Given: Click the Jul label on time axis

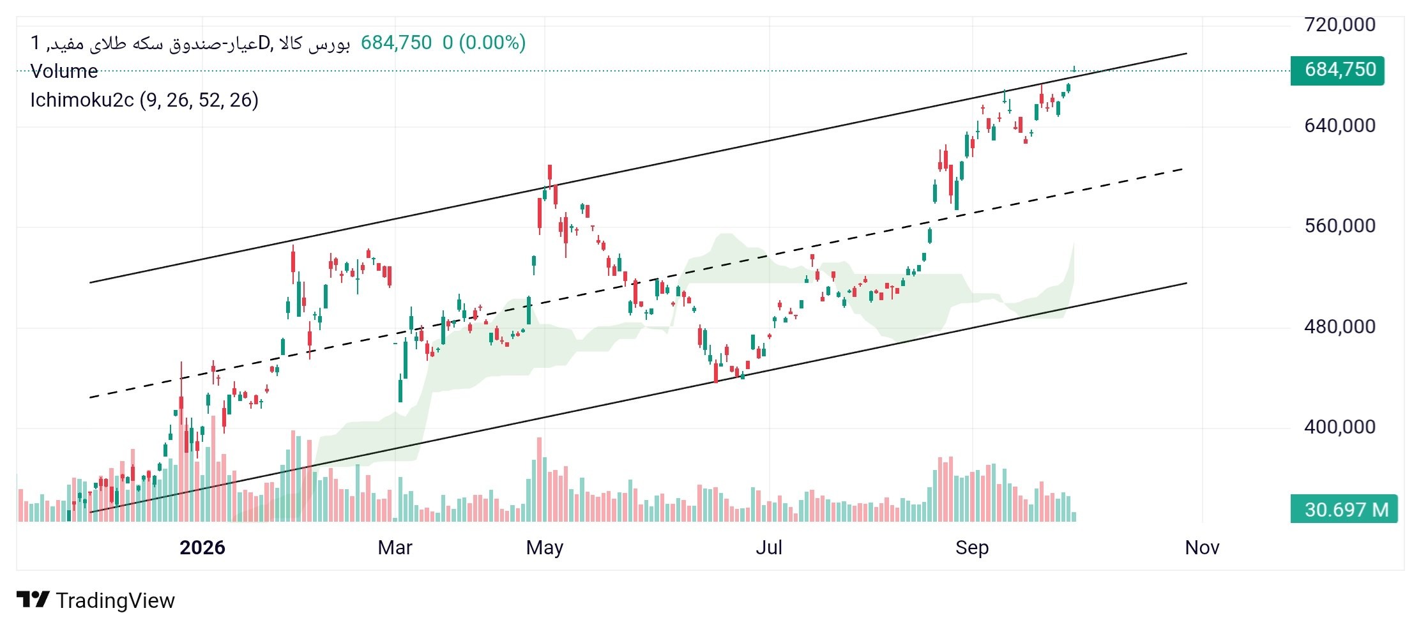Looking at the screenshot, I should (x=769, y=547).
